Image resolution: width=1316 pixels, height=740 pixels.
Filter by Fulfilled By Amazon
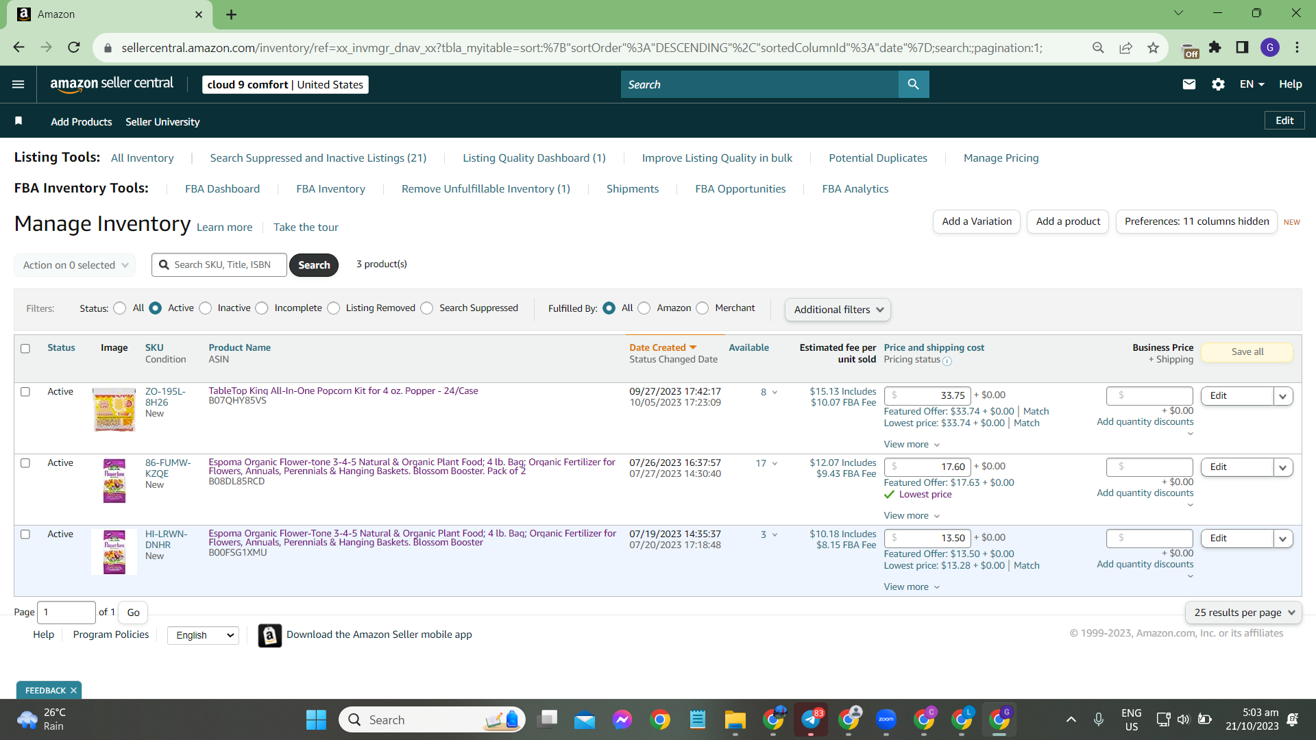pos(644,308)
